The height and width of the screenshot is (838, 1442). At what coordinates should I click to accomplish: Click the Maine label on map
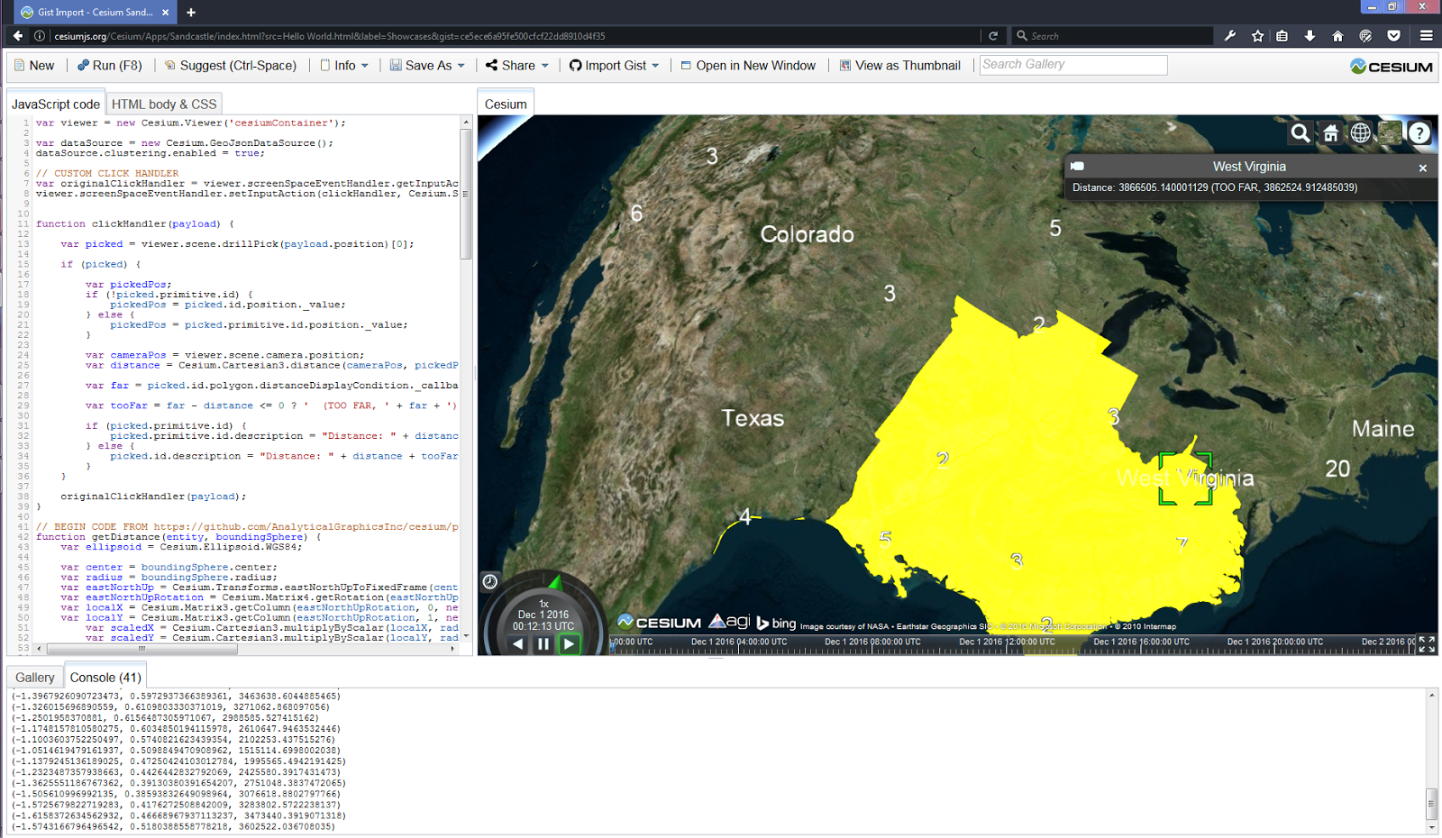point(1383,429)
